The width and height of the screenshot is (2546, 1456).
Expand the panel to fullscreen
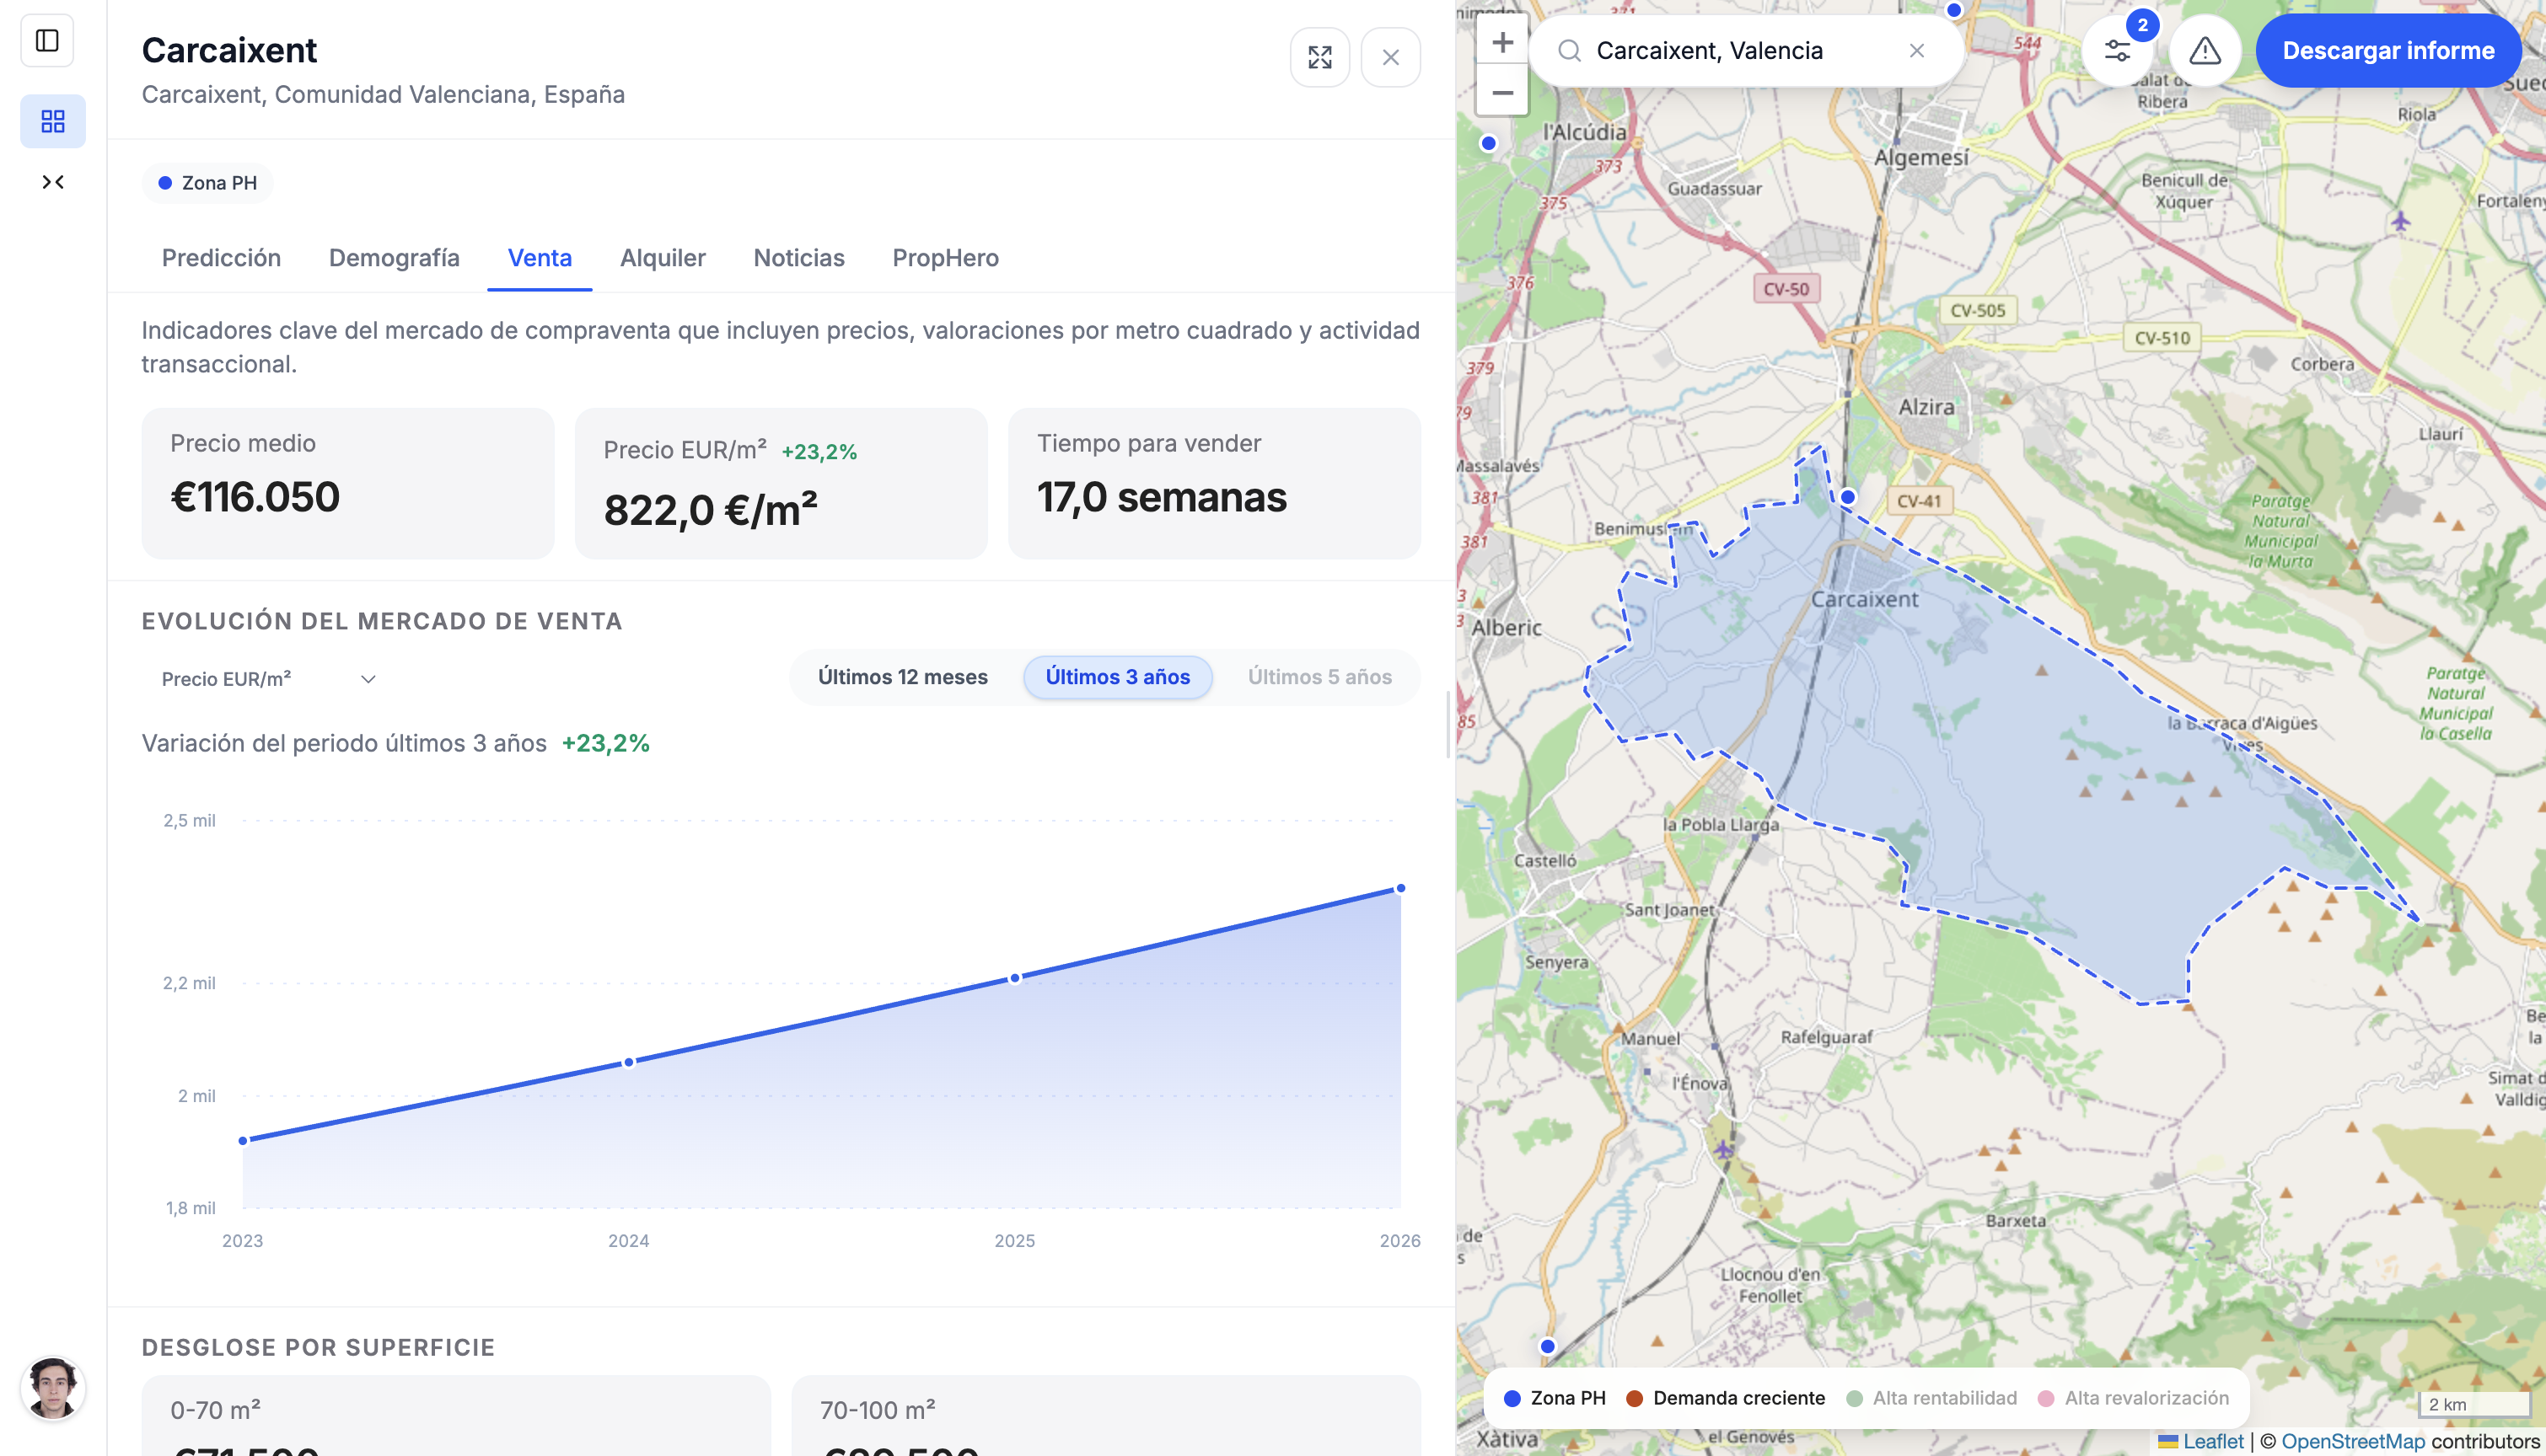[1319, 57]
